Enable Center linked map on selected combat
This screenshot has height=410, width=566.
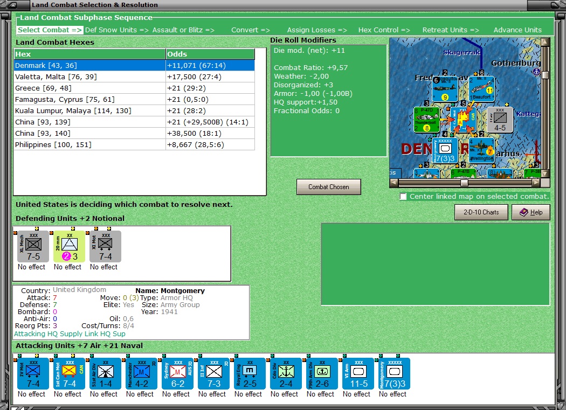pyautogui.click(x=403, y=197)
